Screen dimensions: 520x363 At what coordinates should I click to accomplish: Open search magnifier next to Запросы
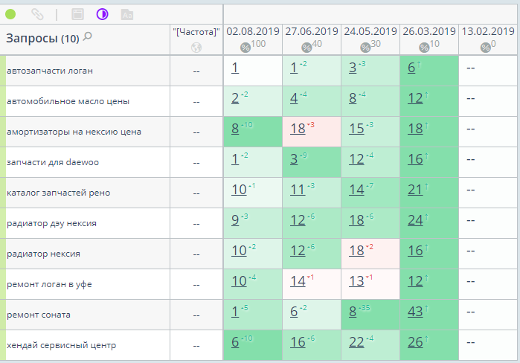[x=88, y=36]
